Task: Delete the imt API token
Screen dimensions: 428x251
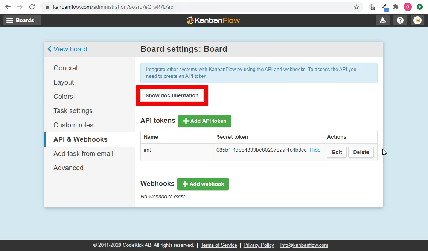Action: pyautogui.click(x=361, y=152)
